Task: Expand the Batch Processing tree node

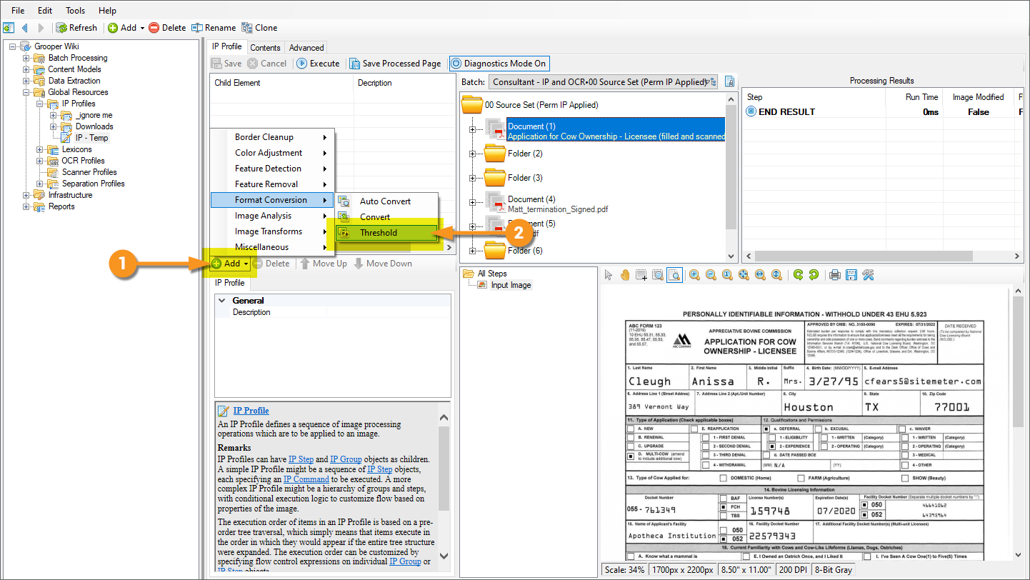Action: pos(26,58)
